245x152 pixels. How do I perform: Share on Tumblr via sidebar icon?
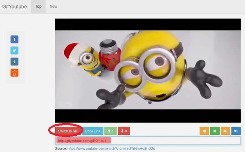click(14, 62)
